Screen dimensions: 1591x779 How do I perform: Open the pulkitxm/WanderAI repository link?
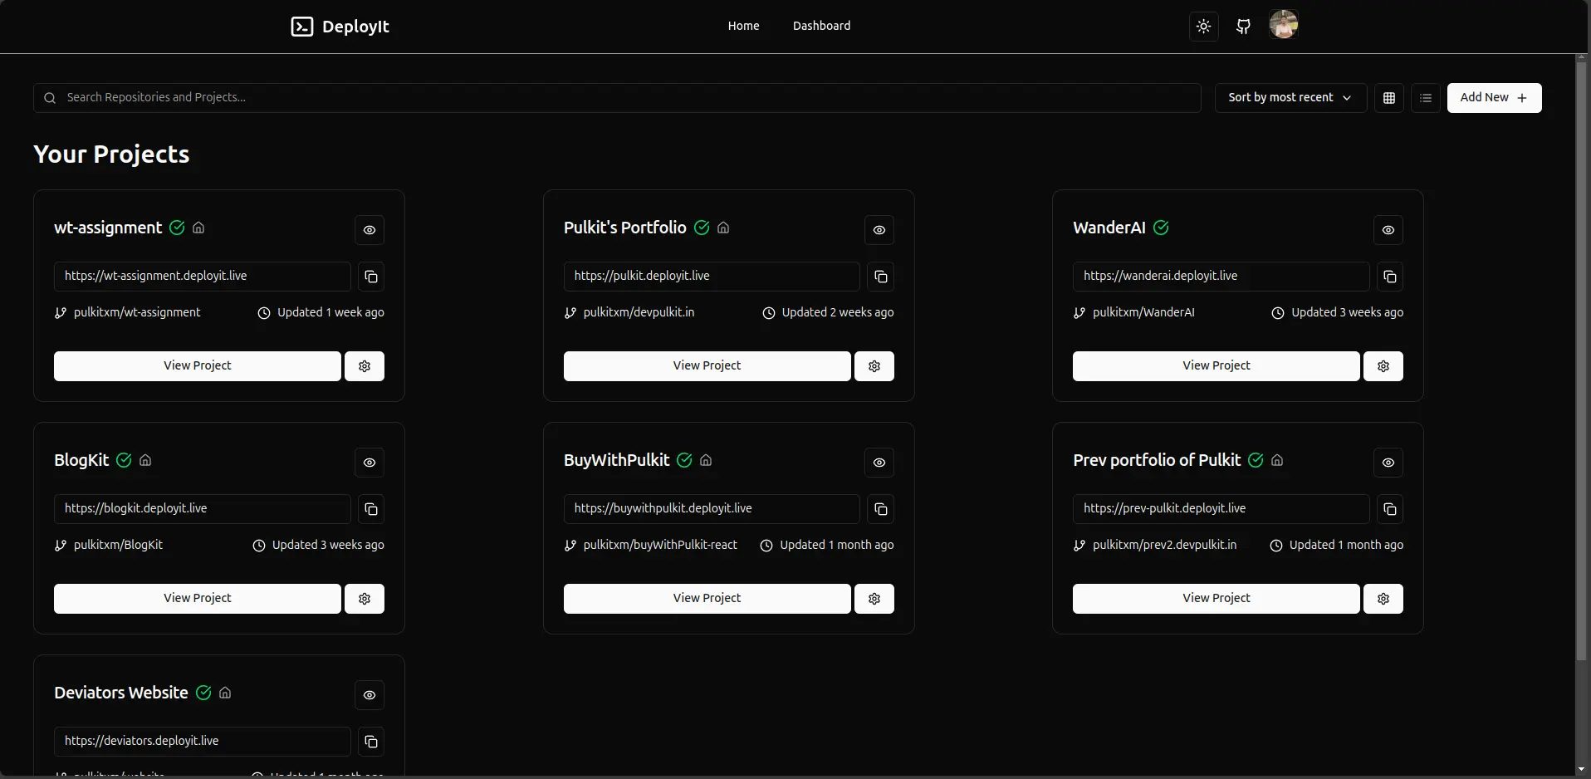(1143, 313)
